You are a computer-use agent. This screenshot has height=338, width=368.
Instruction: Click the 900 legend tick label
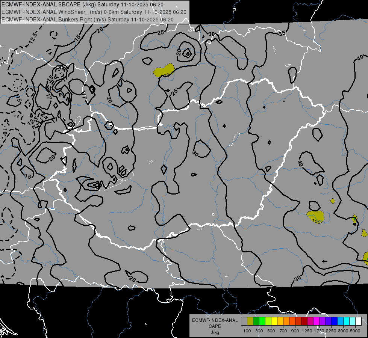[x=295, y=331]
